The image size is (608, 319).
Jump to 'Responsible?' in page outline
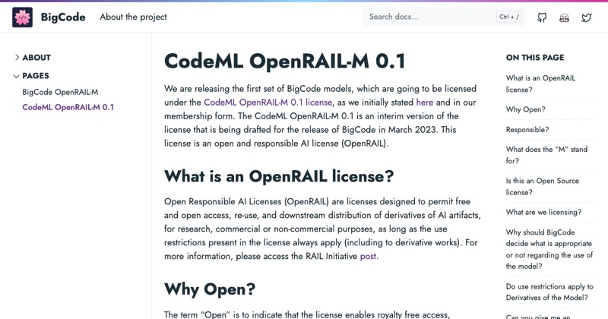tap(527, 130)
